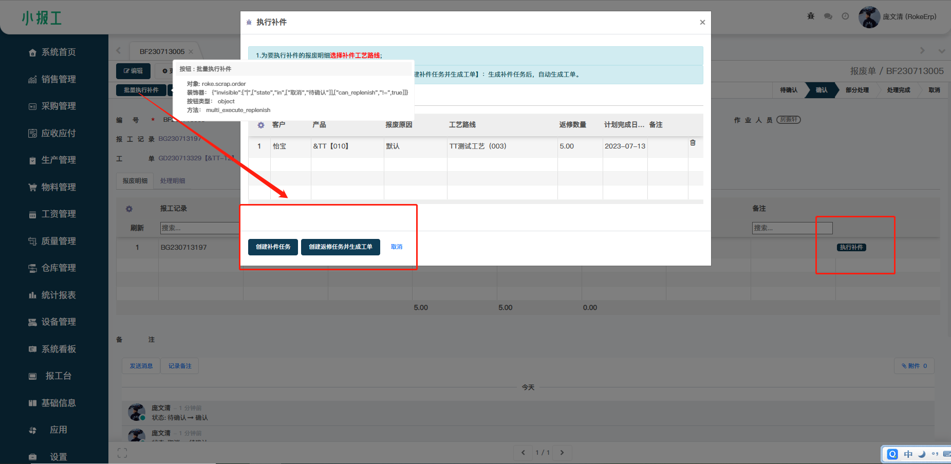
Task: Click the 取消 link in dialog
Action: [396, 247]
